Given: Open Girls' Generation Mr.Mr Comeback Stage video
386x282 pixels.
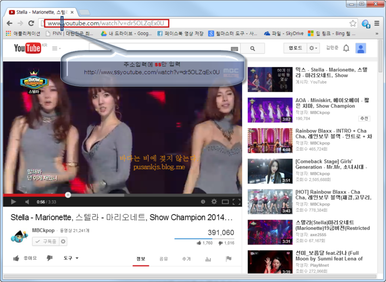Looking at the screenshot, I should 331,164.
